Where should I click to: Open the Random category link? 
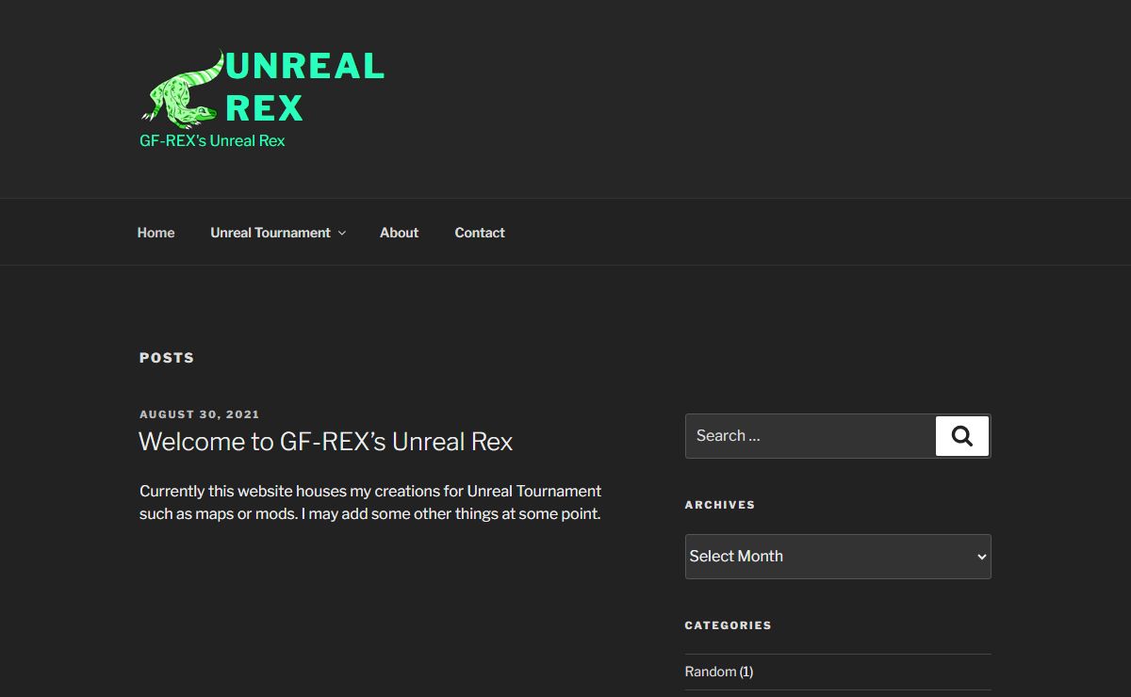click(711, 672)
